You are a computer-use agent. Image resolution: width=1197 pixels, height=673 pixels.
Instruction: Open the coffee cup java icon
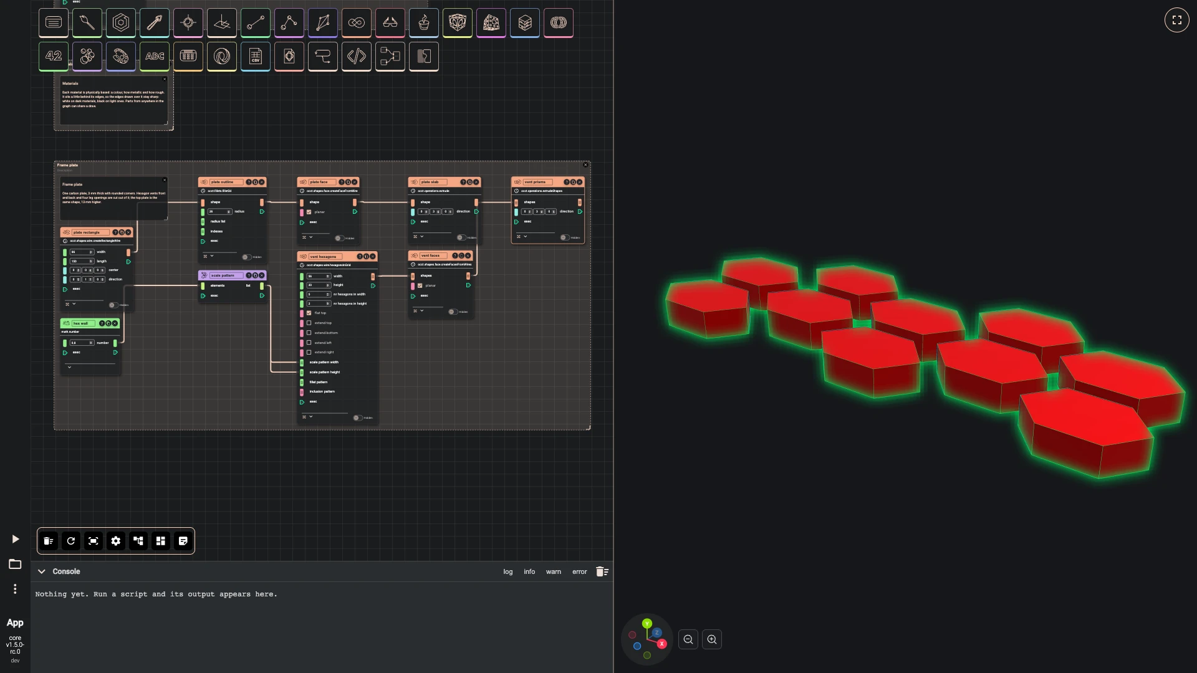pyautogui.click(x=424, y=23)
